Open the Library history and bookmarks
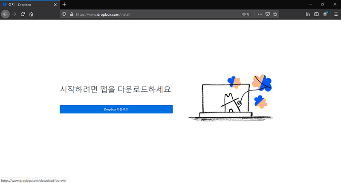The image size is (341, 183). pos(308,14)
